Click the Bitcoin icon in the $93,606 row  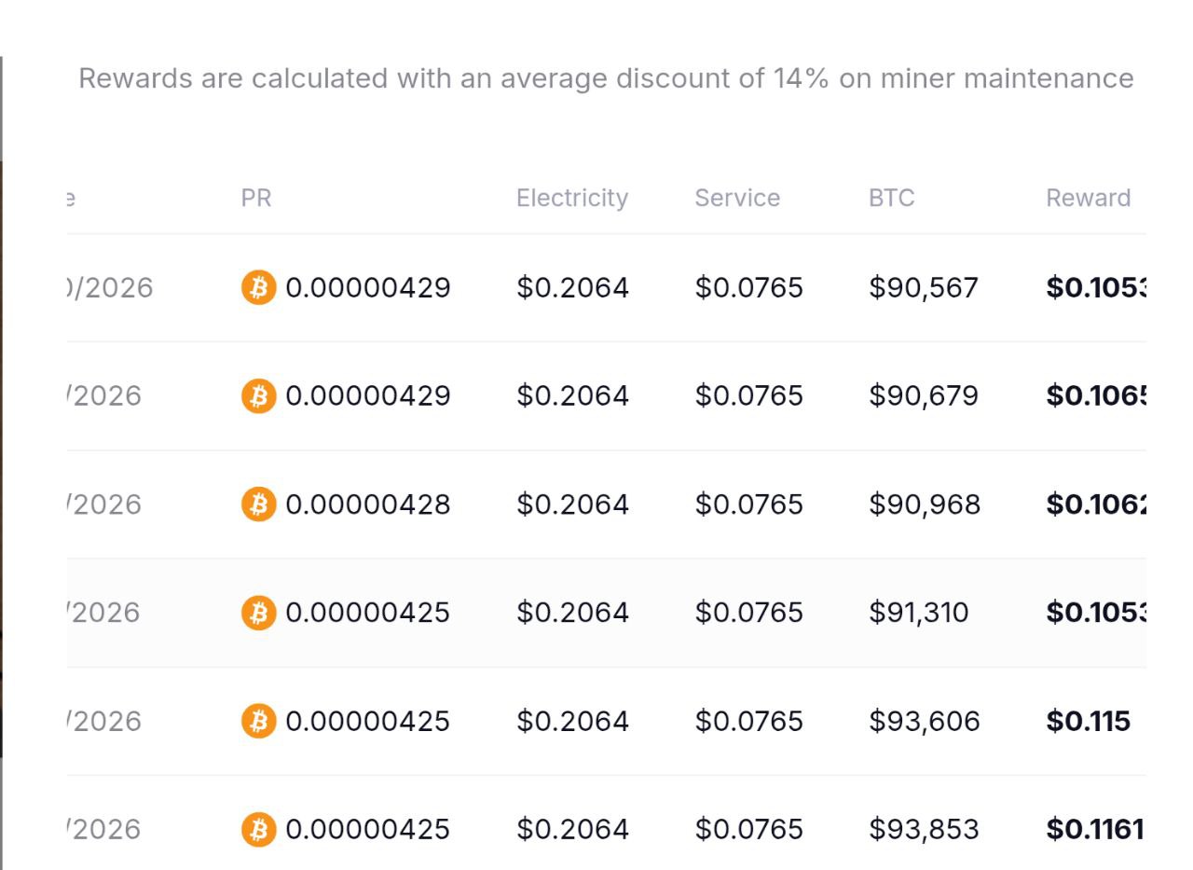pyautogui.click(x=258, y=721)
